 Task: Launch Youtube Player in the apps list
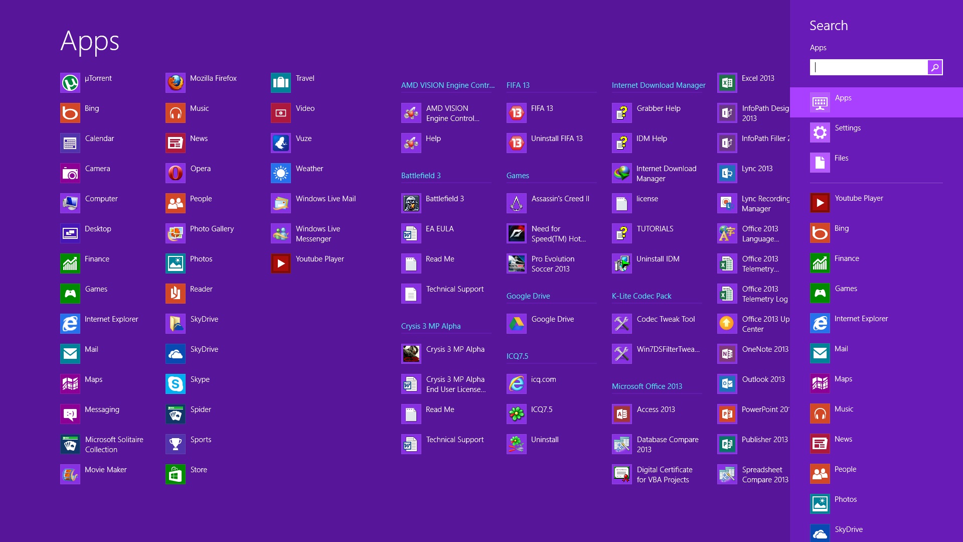pyautogui.click(x=281, y=263)
